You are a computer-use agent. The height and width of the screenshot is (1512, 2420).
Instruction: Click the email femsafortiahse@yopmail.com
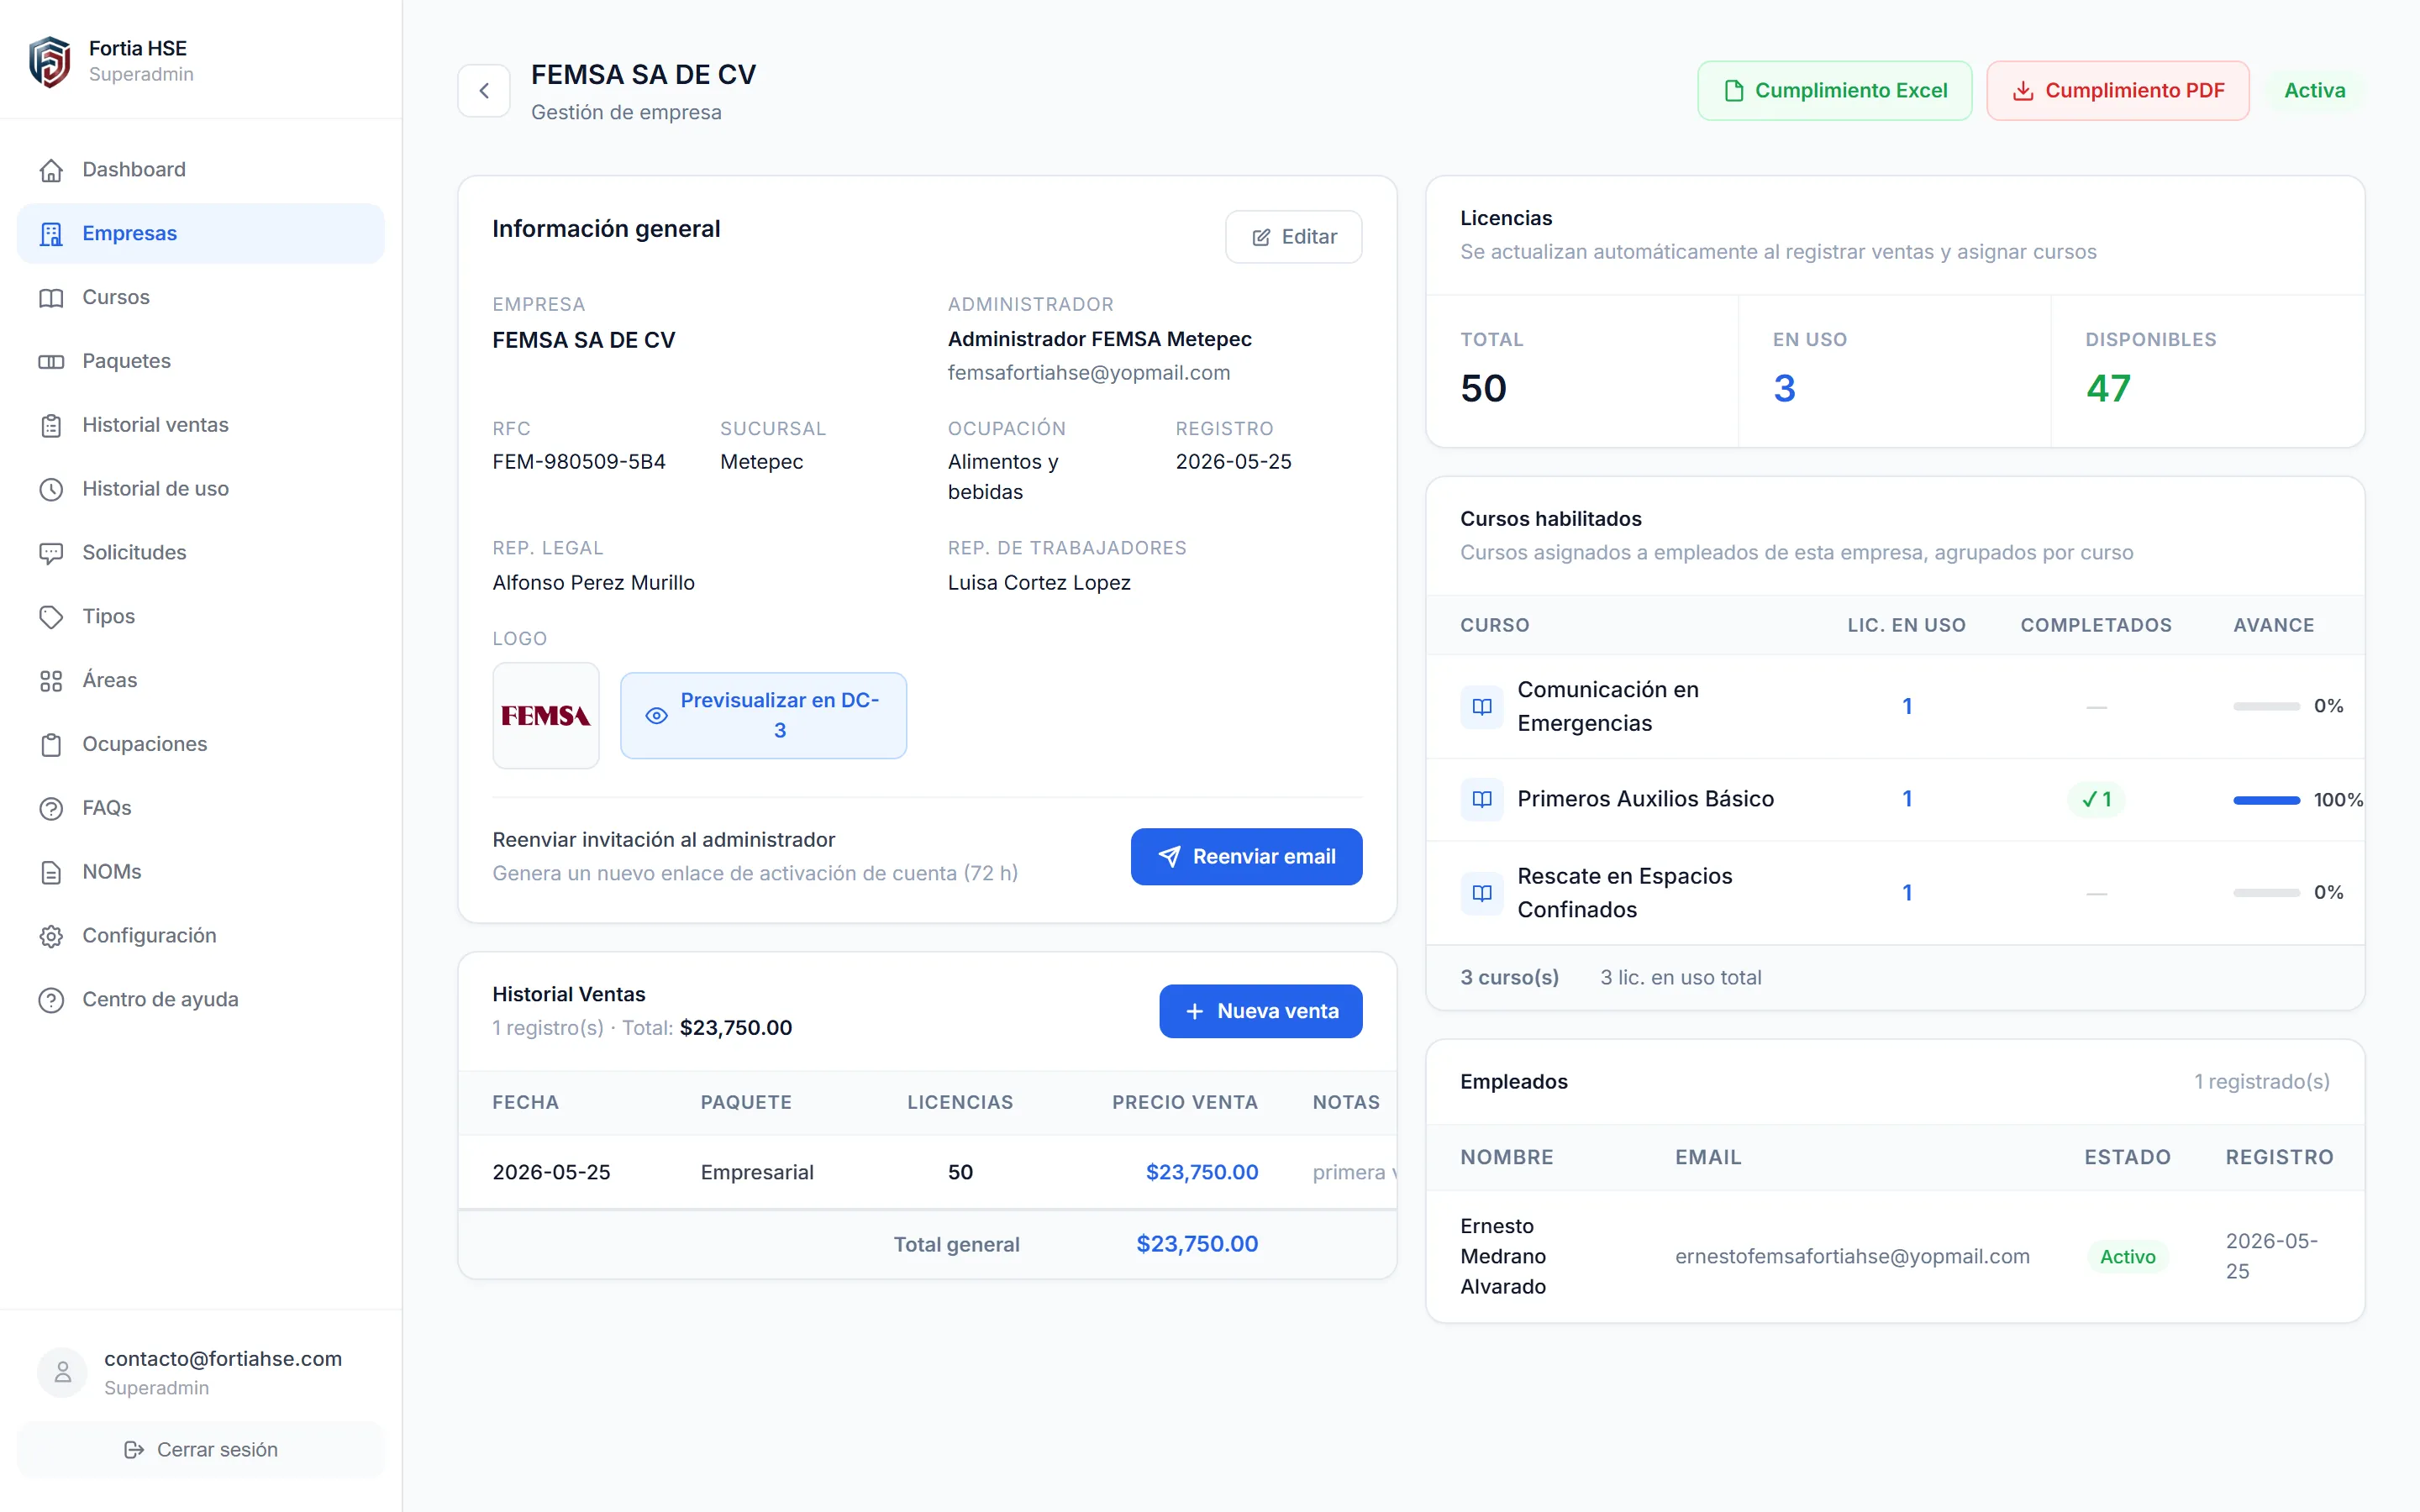(1089, 373)
